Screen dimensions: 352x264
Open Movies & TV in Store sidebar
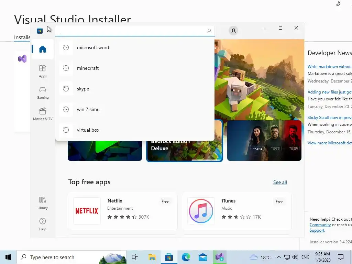[x=43, y=114]
